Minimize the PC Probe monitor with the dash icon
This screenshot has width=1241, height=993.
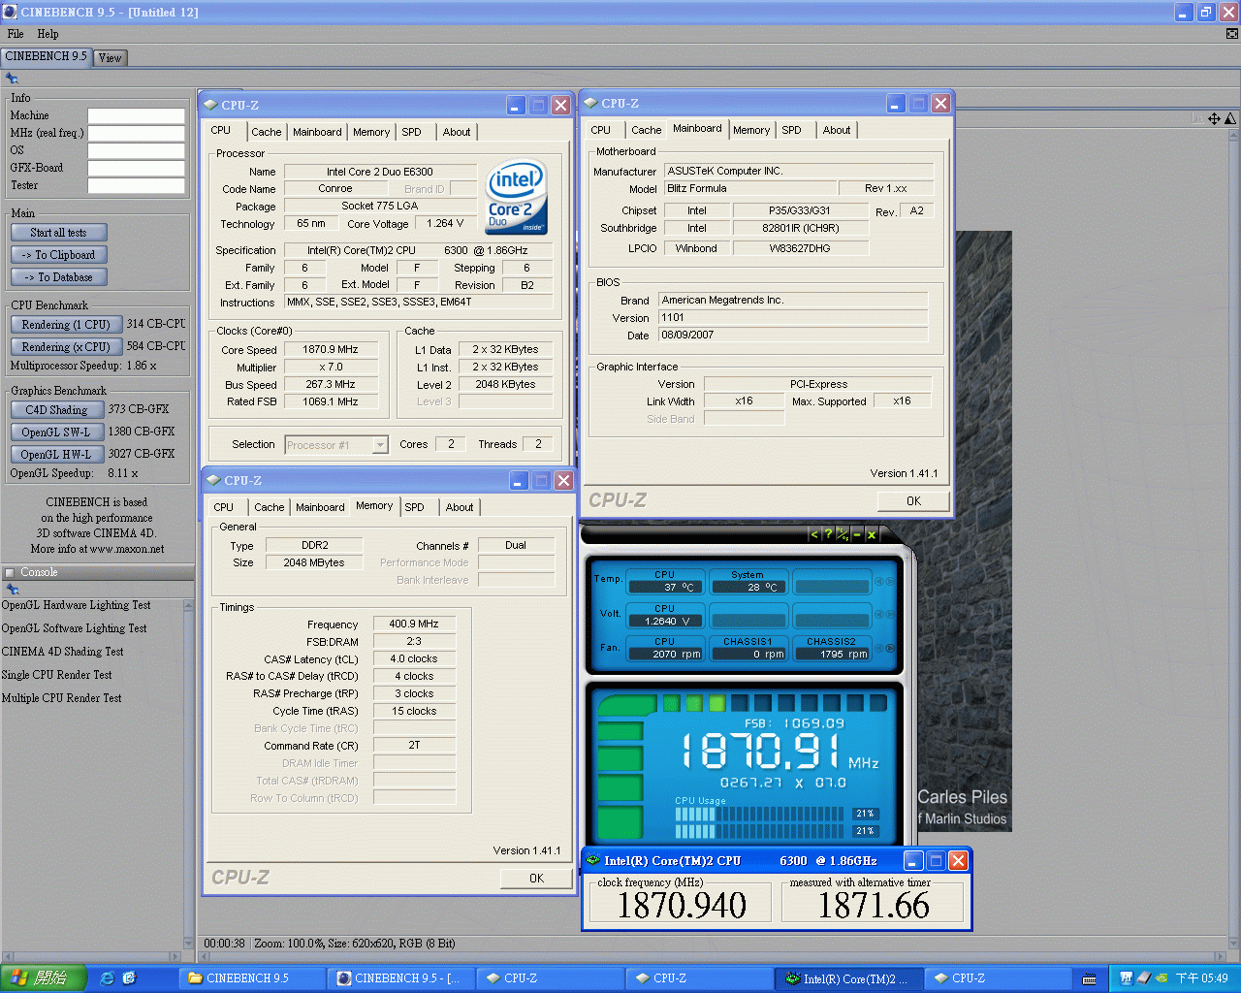coord(857,534)
